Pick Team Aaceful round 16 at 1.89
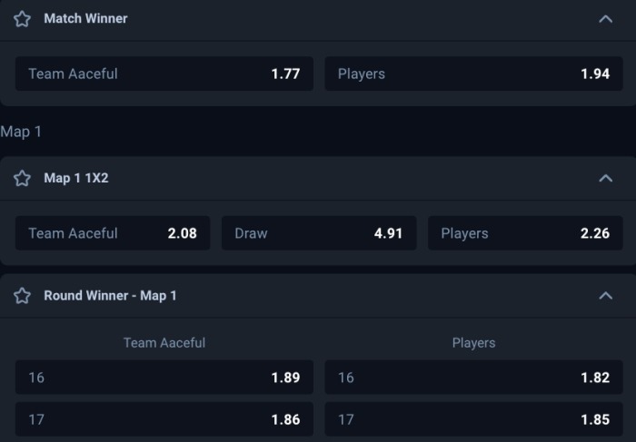 pos(164,378)
